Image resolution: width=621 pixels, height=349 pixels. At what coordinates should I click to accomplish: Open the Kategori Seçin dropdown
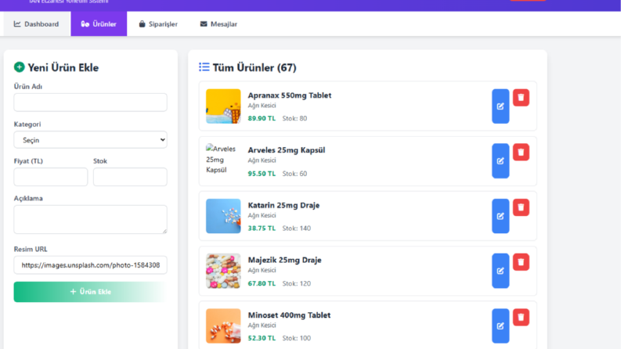click(x=90, y=140)
